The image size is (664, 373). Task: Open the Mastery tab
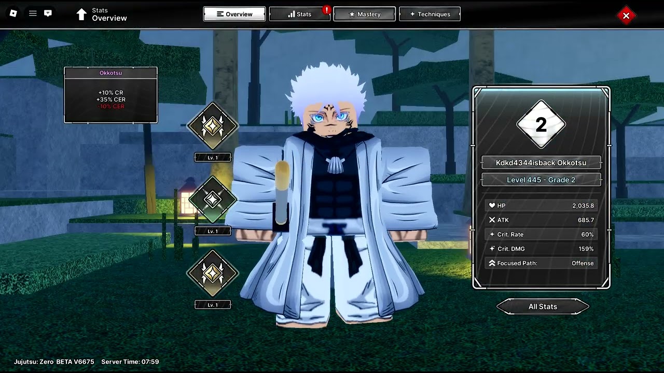click(x=364, y=14)
